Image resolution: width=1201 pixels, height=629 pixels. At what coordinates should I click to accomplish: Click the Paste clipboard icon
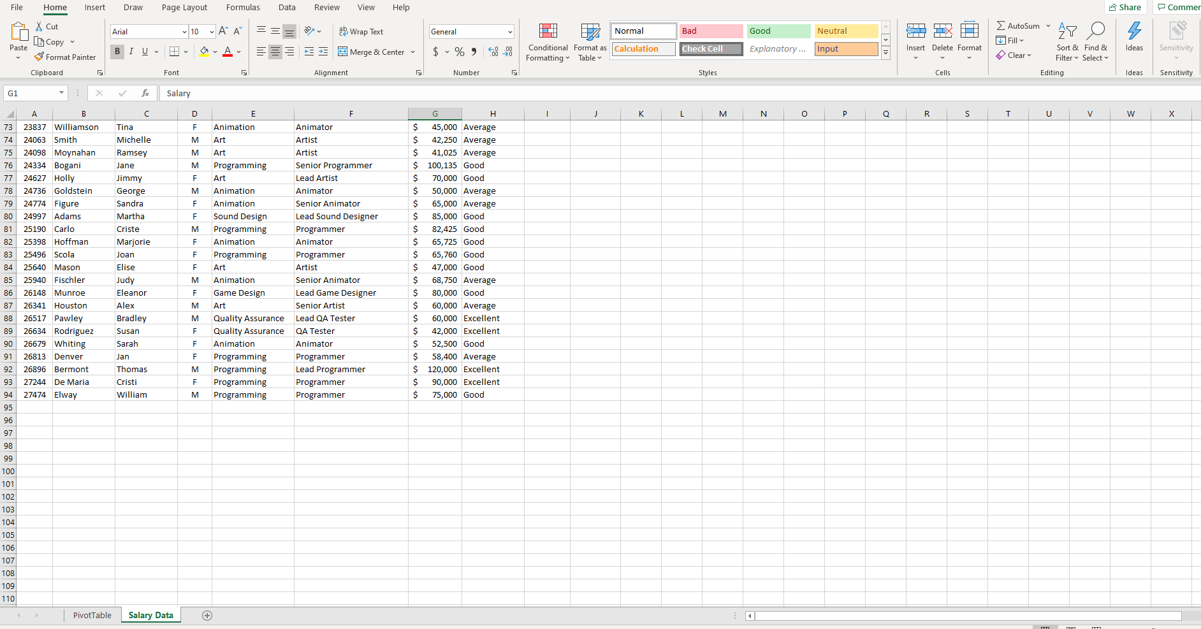[x=19, y=31]
